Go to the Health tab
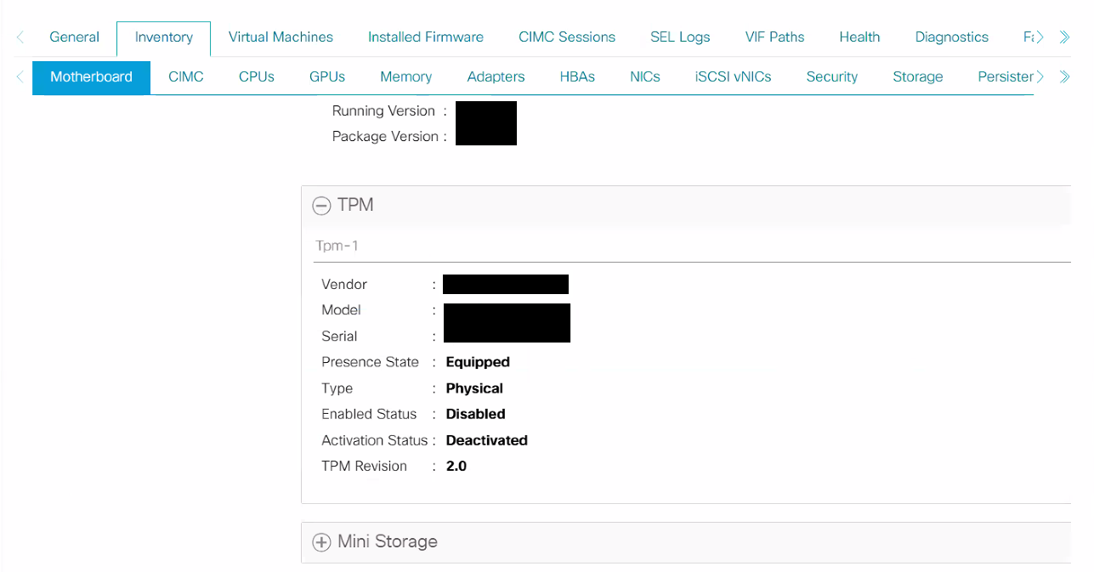Screen dimensions: 1094x572 pos(859,37)
